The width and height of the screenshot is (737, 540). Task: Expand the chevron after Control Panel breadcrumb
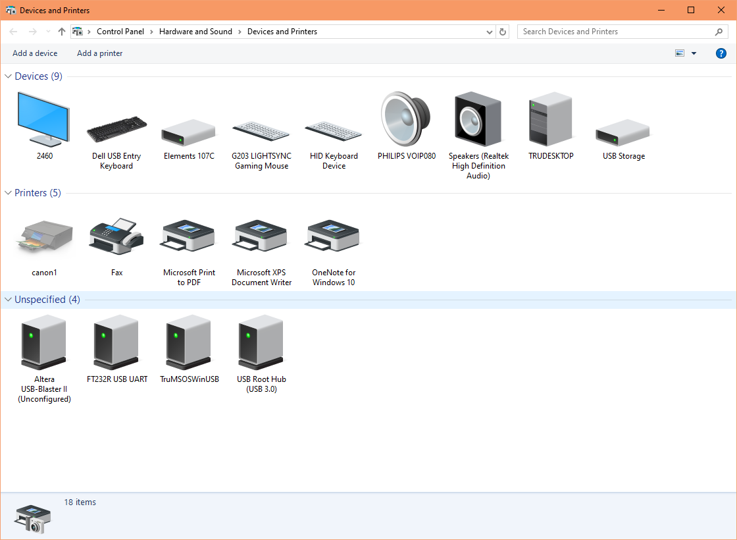click(151, 32)
